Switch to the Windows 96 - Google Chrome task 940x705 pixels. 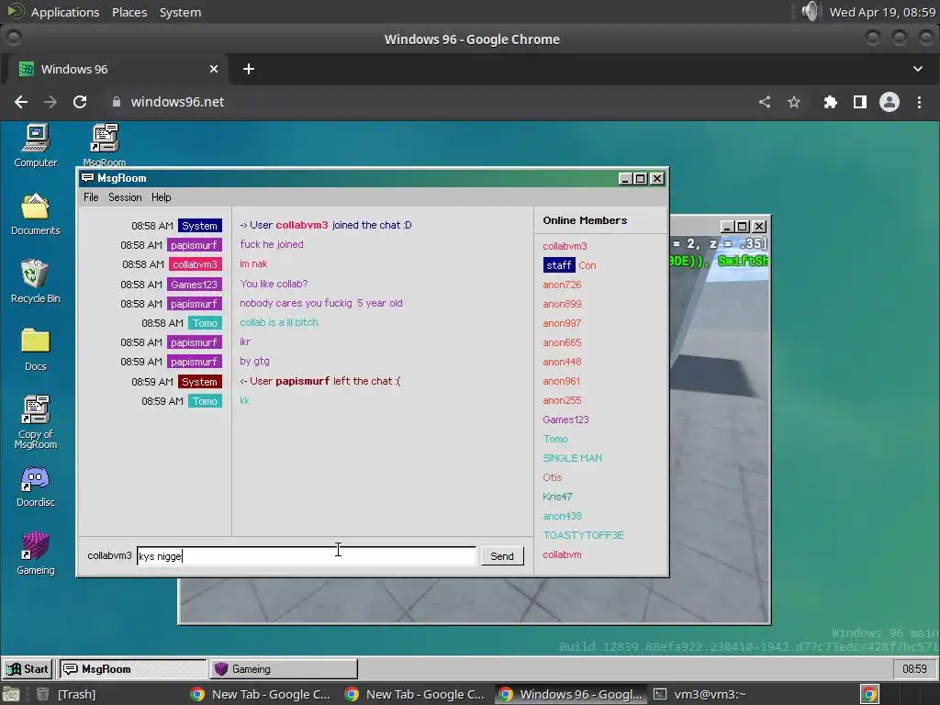click(571, 694)
